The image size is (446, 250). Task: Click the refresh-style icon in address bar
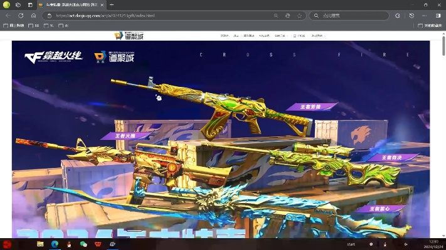click(x=287, y=16)
